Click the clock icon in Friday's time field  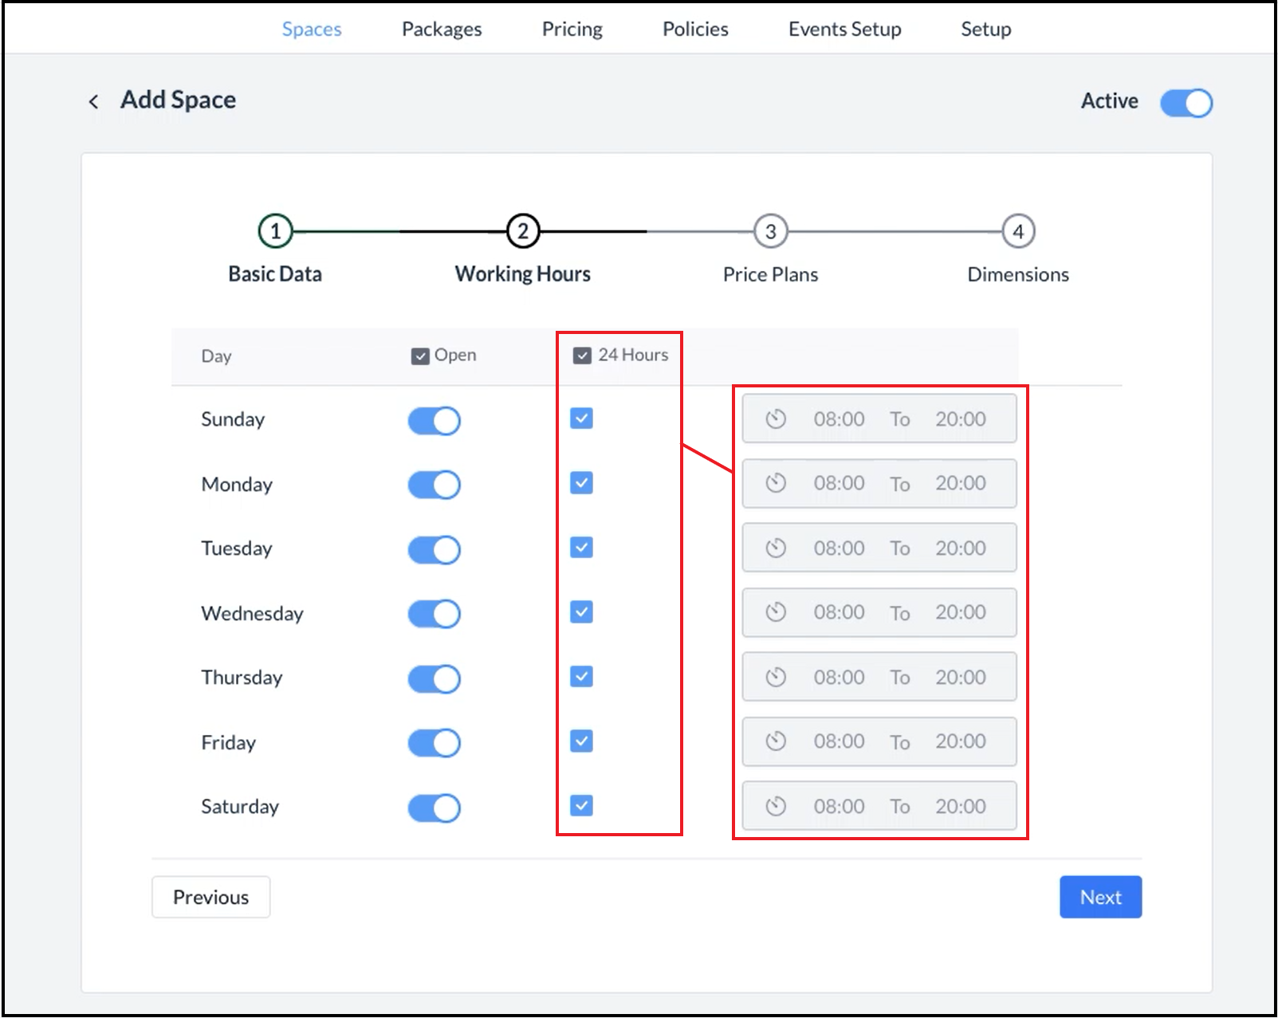pos(775,741)
